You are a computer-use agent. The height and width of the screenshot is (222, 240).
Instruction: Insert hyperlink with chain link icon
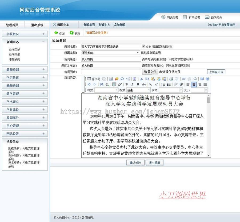184,79
